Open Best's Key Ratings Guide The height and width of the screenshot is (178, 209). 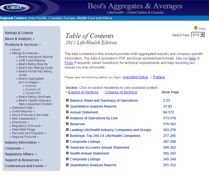click(36, 68)
